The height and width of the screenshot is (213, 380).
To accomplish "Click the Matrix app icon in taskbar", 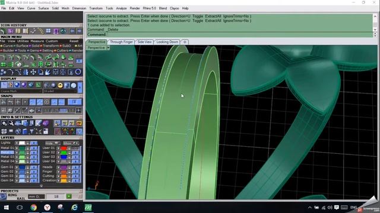I will tap(88, 208).
